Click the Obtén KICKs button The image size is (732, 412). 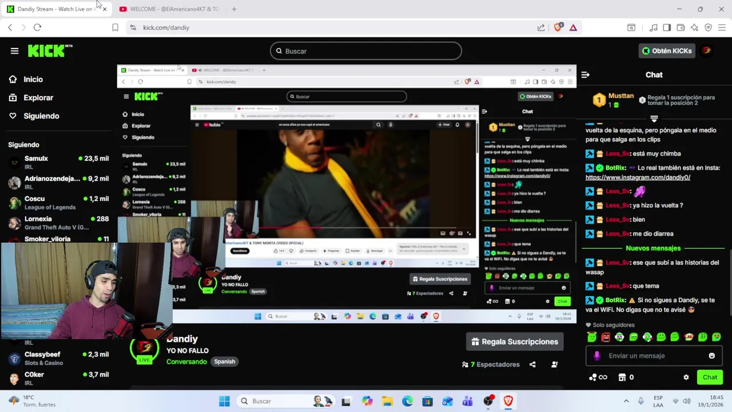click(x=667, y=51)
